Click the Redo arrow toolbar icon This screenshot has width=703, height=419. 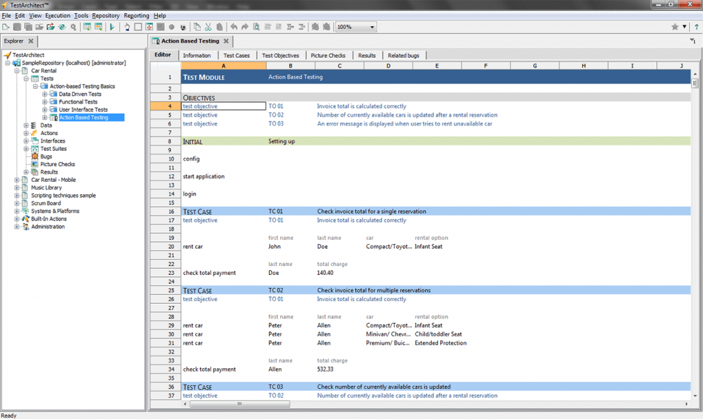click(x=245, y=27)
